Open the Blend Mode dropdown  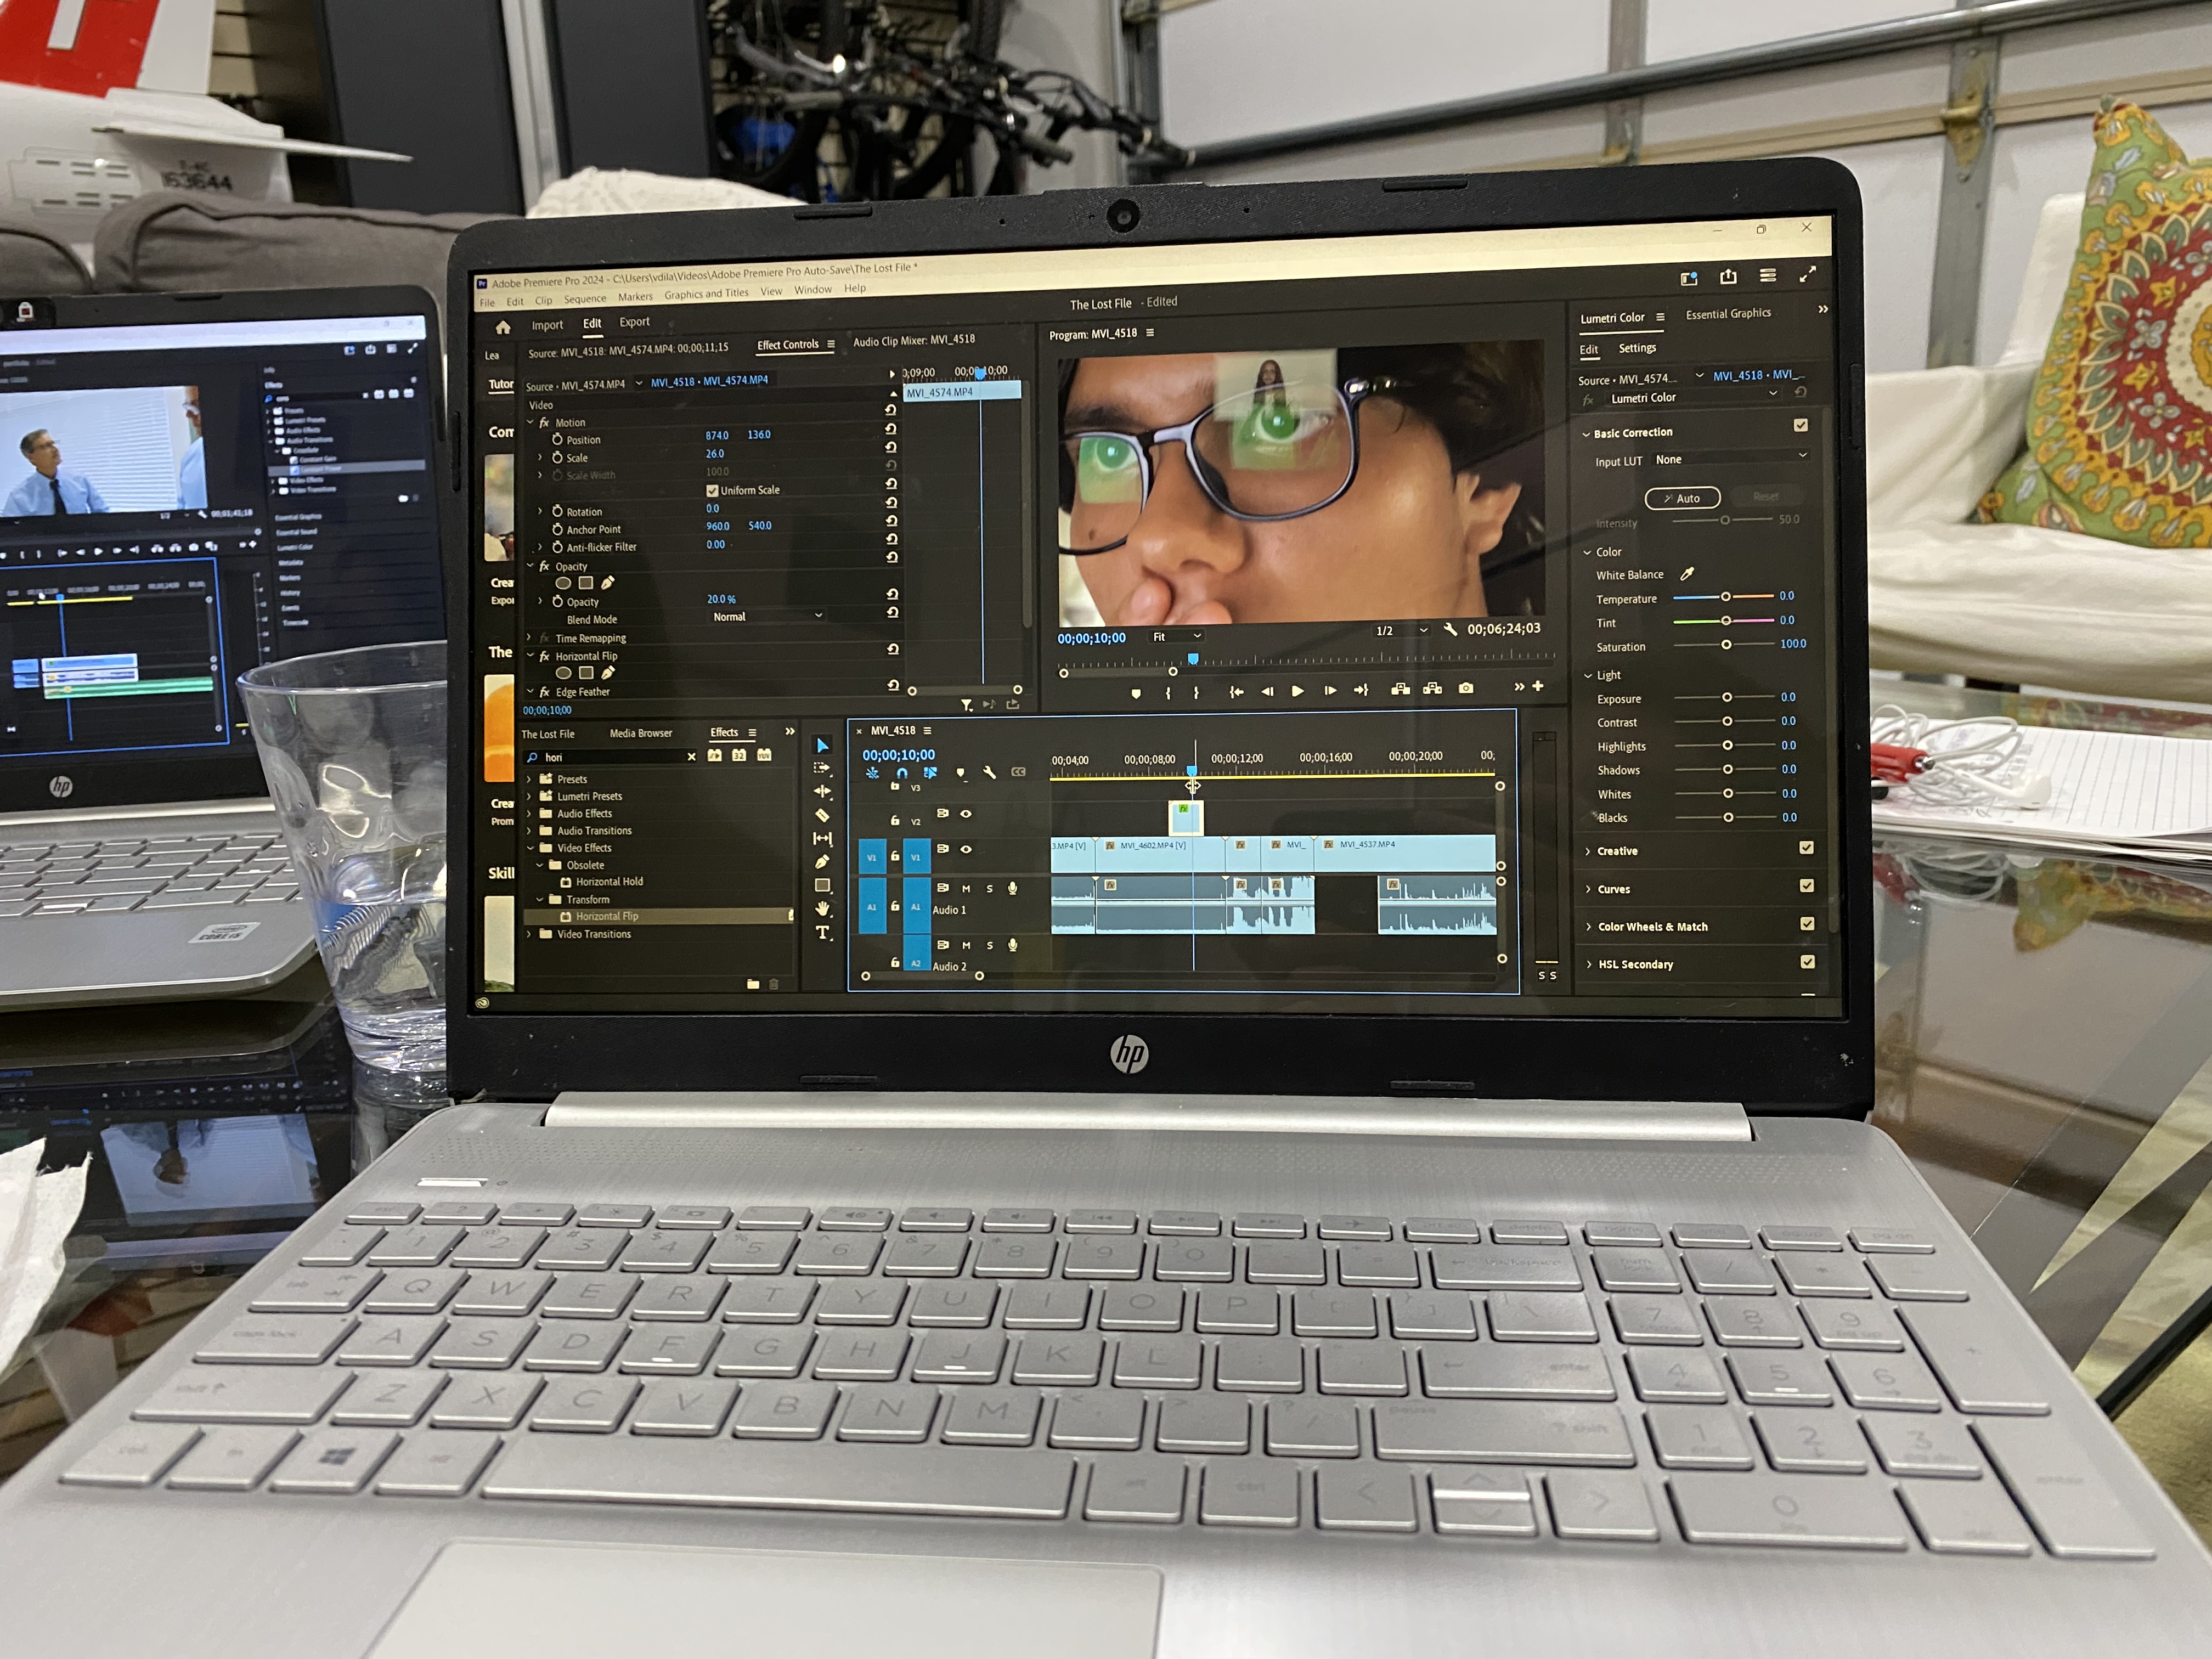767,617
